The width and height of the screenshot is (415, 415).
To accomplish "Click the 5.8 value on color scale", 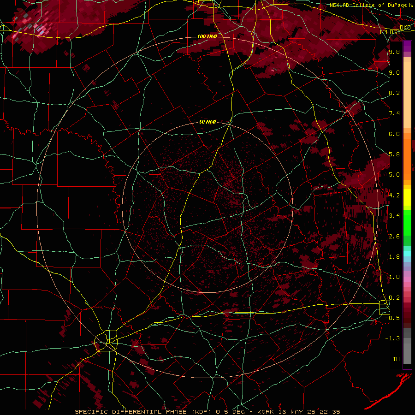I will (394, 154).
